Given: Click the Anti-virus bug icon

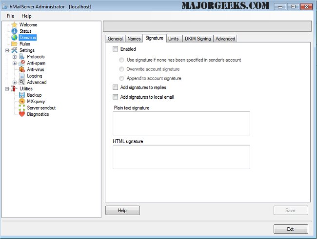Looking at the screenshot, I should pyautogui.click(x=22, y=69).
